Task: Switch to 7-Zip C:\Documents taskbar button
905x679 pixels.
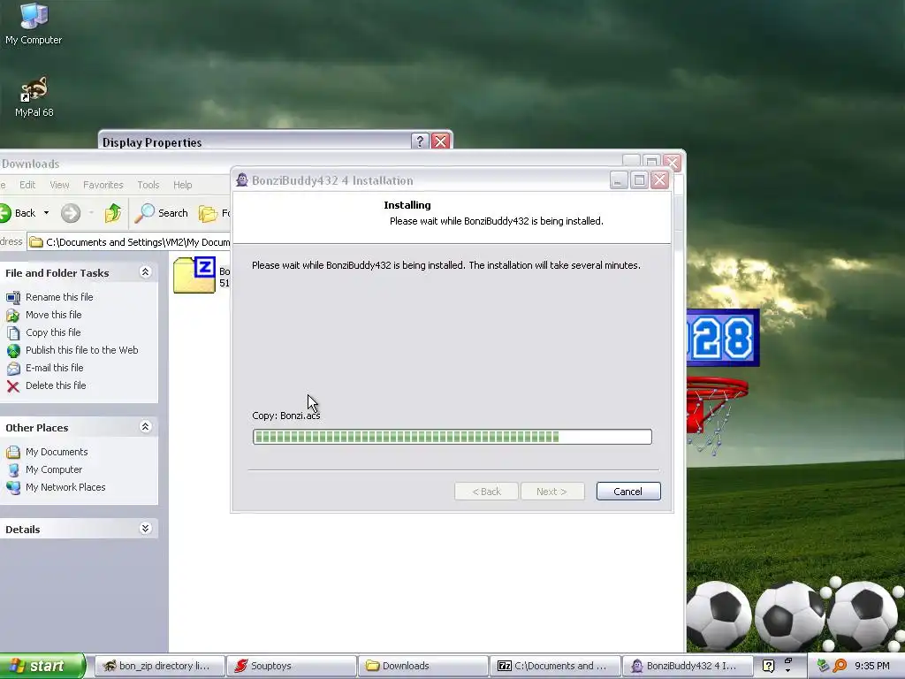Action: pos(555,666)
